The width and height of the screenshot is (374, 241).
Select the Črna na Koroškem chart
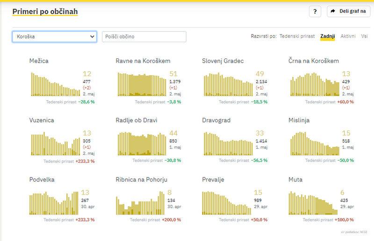click(x=315, y=84)
